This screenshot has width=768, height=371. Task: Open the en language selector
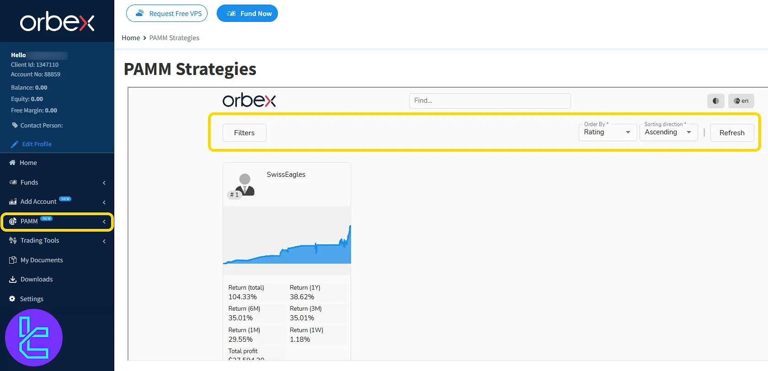click(741, 101)
